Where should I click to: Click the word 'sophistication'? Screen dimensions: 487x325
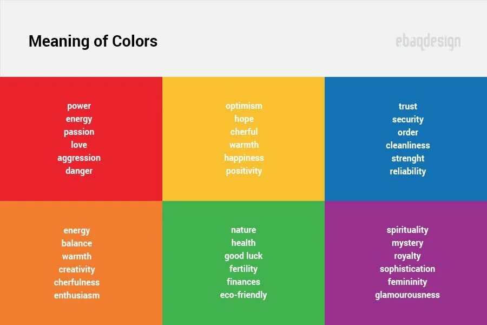click(x=407, y=269)
